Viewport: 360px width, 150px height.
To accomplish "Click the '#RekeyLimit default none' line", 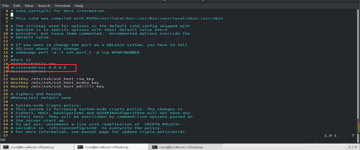I will tap(41, 98).
